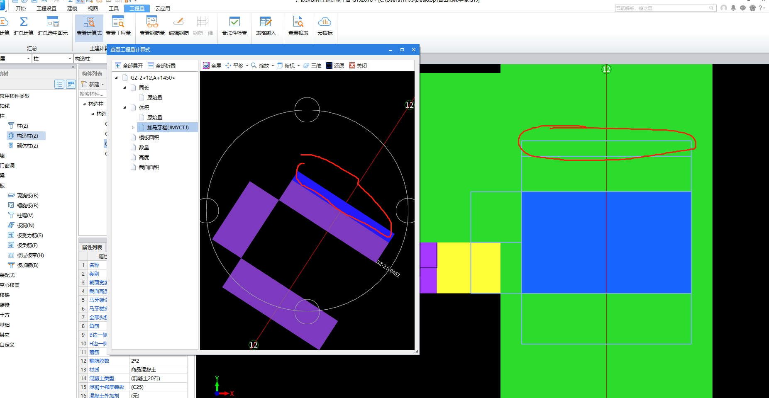This screenshot has width=769, height=398.
Task: Click the 名称 property row
Action: coord(94,265)
